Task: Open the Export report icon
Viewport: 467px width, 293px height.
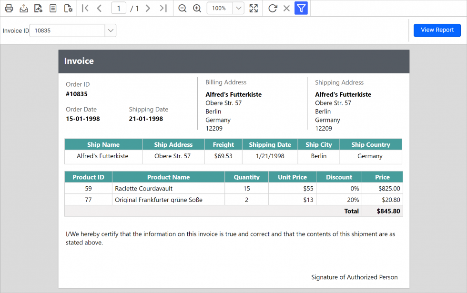Action: pos(24,9)
